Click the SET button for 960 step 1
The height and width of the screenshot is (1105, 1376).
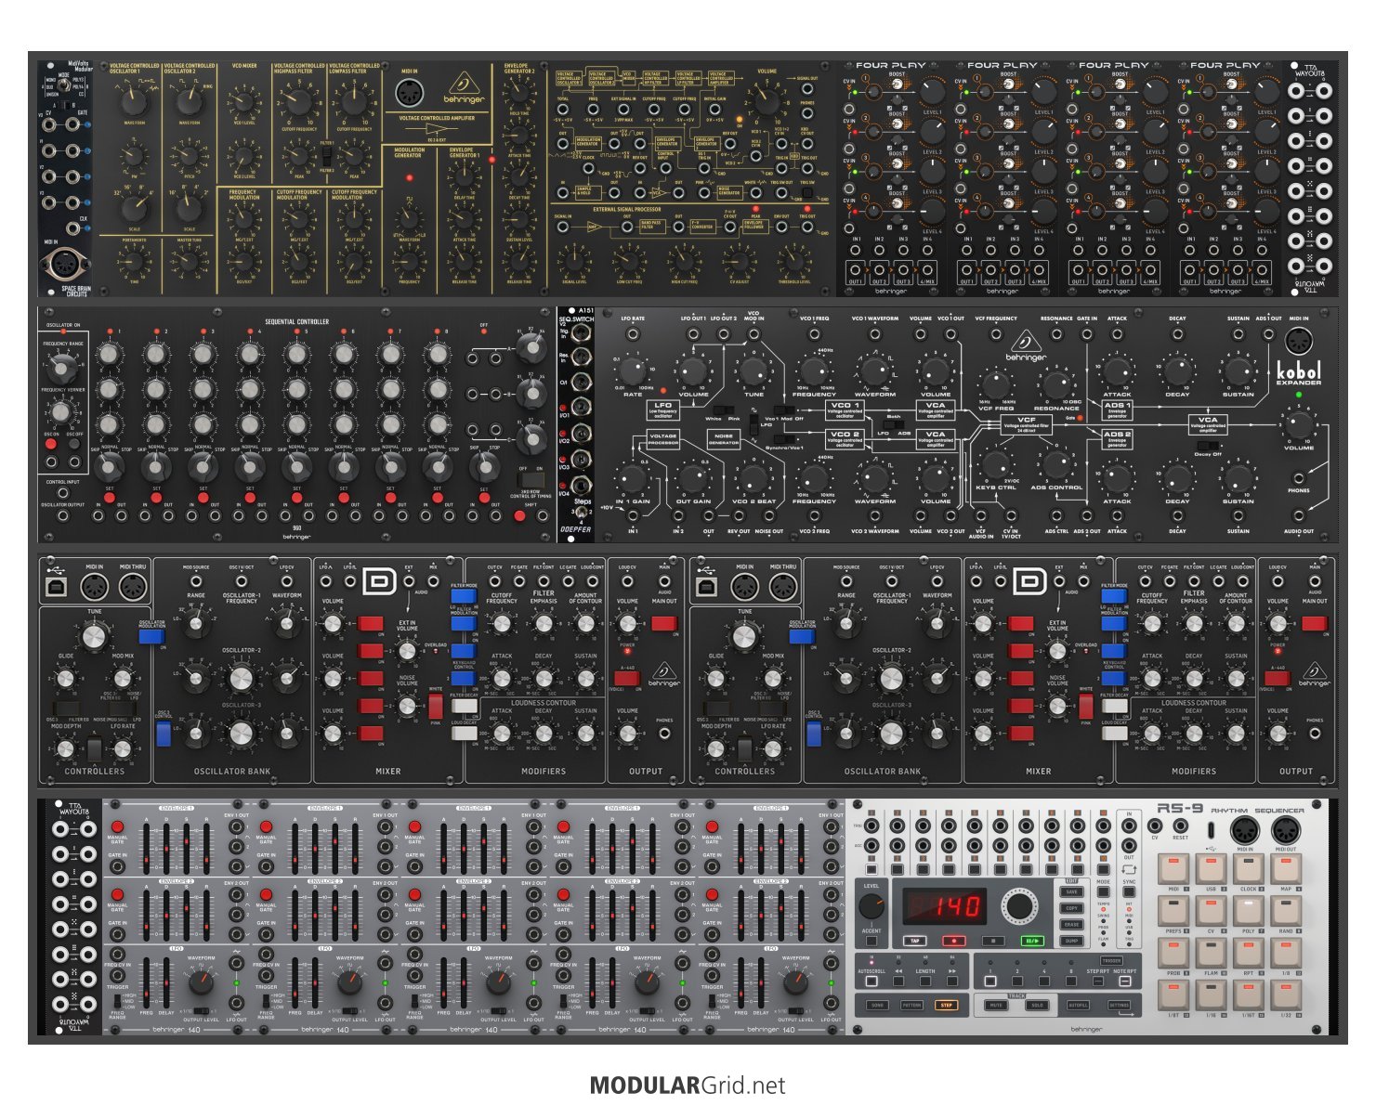109,499
